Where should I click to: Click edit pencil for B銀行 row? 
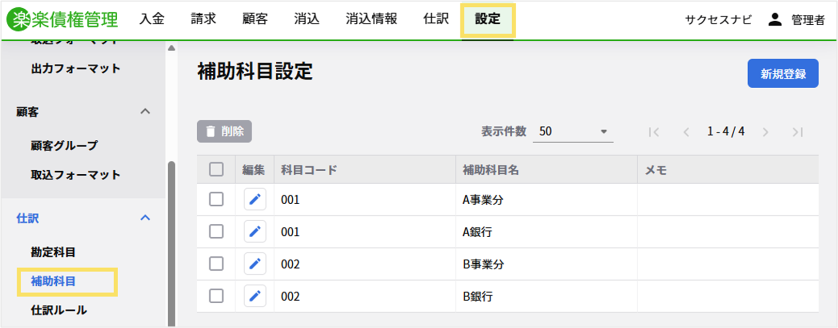[x=255, y=297]
